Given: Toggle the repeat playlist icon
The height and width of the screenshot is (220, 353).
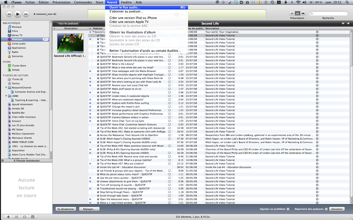Looking at the screenshot, I should (25, 217).
